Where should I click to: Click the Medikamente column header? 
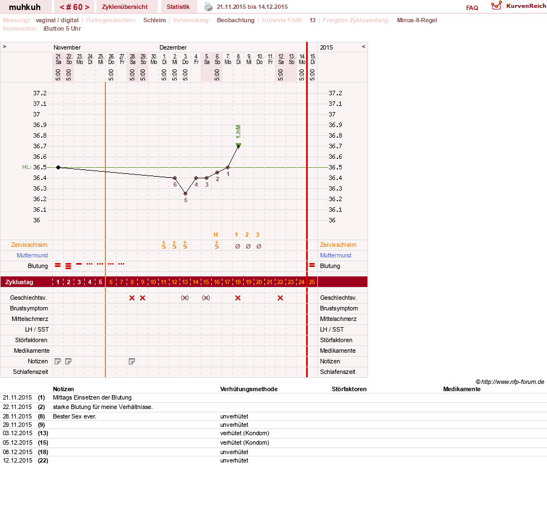pos(462,389)
